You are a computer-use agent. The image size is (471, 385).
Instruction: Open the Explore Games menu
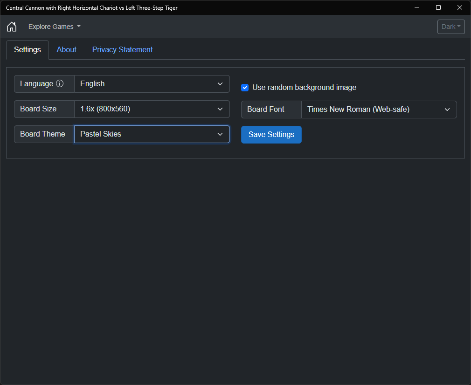pyautogui.click(x=54, y=27)
